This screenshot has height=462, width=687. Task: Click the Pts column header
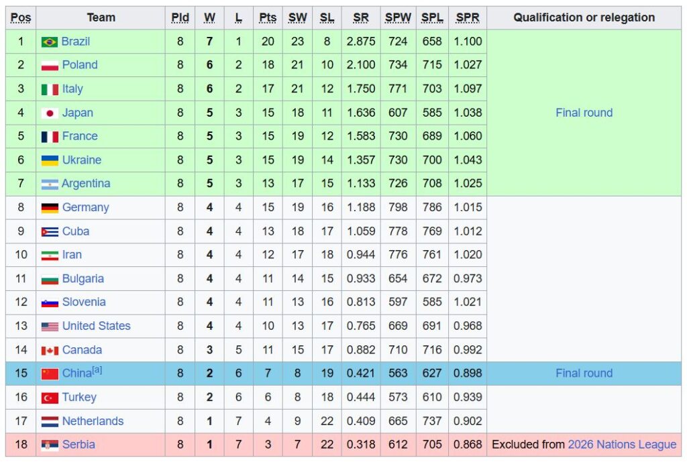pos(268,18)
